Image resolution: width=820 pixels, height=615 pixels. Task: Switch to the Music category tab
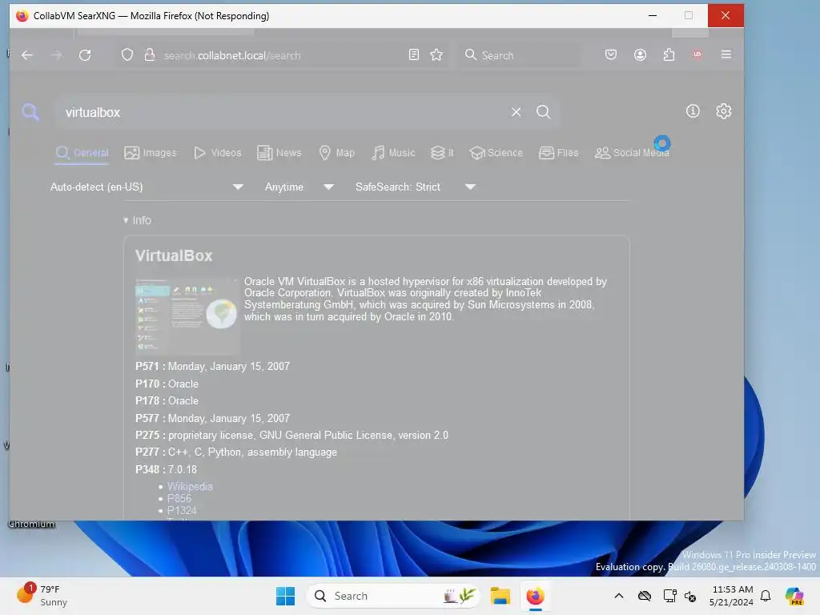pyautogui.click(x=393, y=153)
